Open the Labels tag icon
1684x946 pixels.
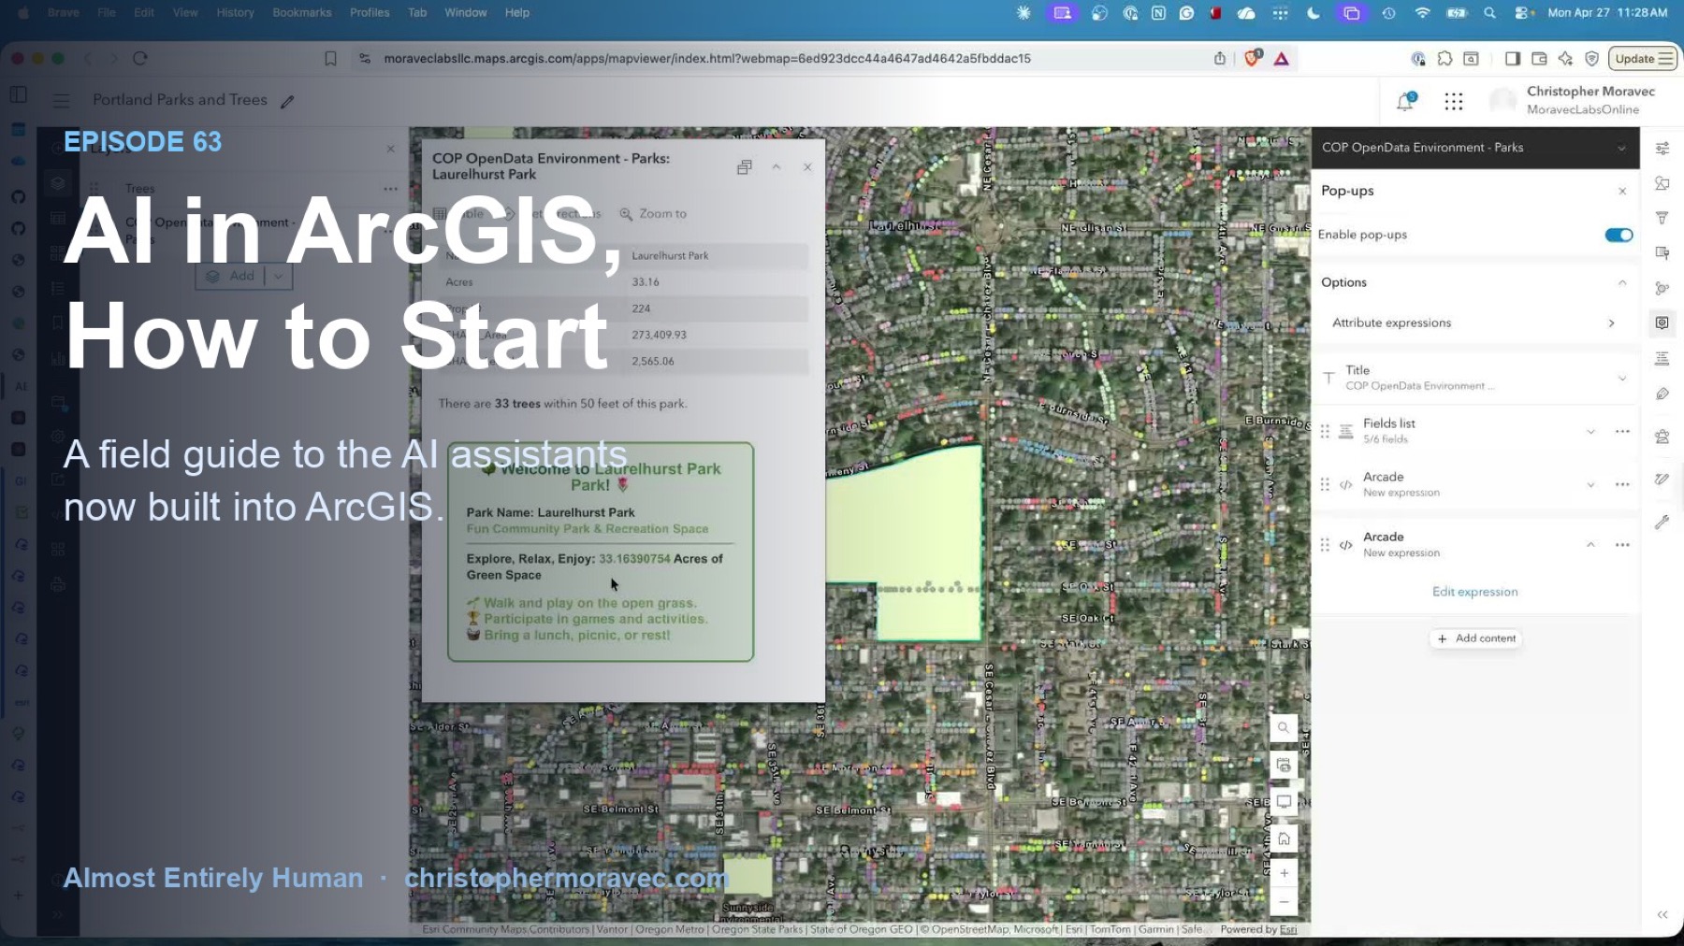click(x=1662, y=394)
